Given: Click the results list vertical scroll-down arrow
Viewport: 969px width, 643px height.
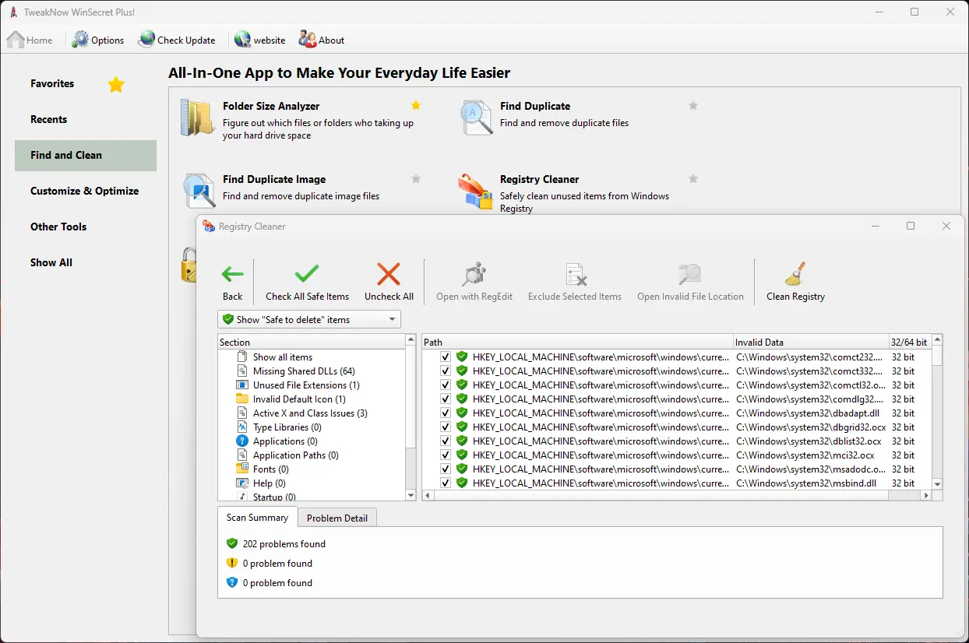Looking at the screenshot, I should (937, 484).
